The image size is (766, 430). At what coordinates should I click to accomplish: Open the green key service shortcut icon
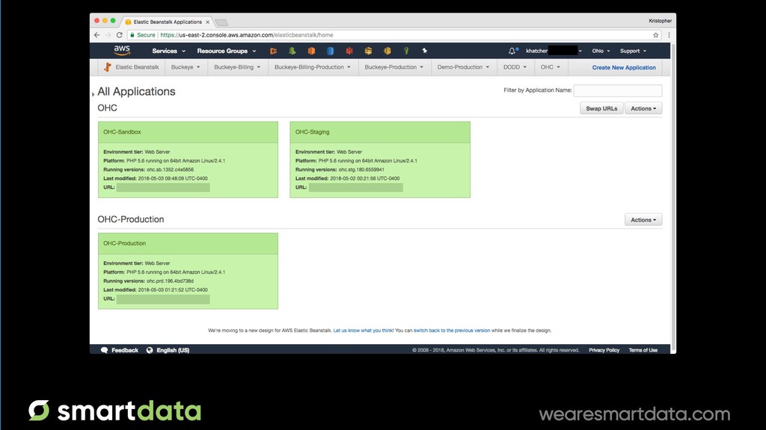click(406, 51)
